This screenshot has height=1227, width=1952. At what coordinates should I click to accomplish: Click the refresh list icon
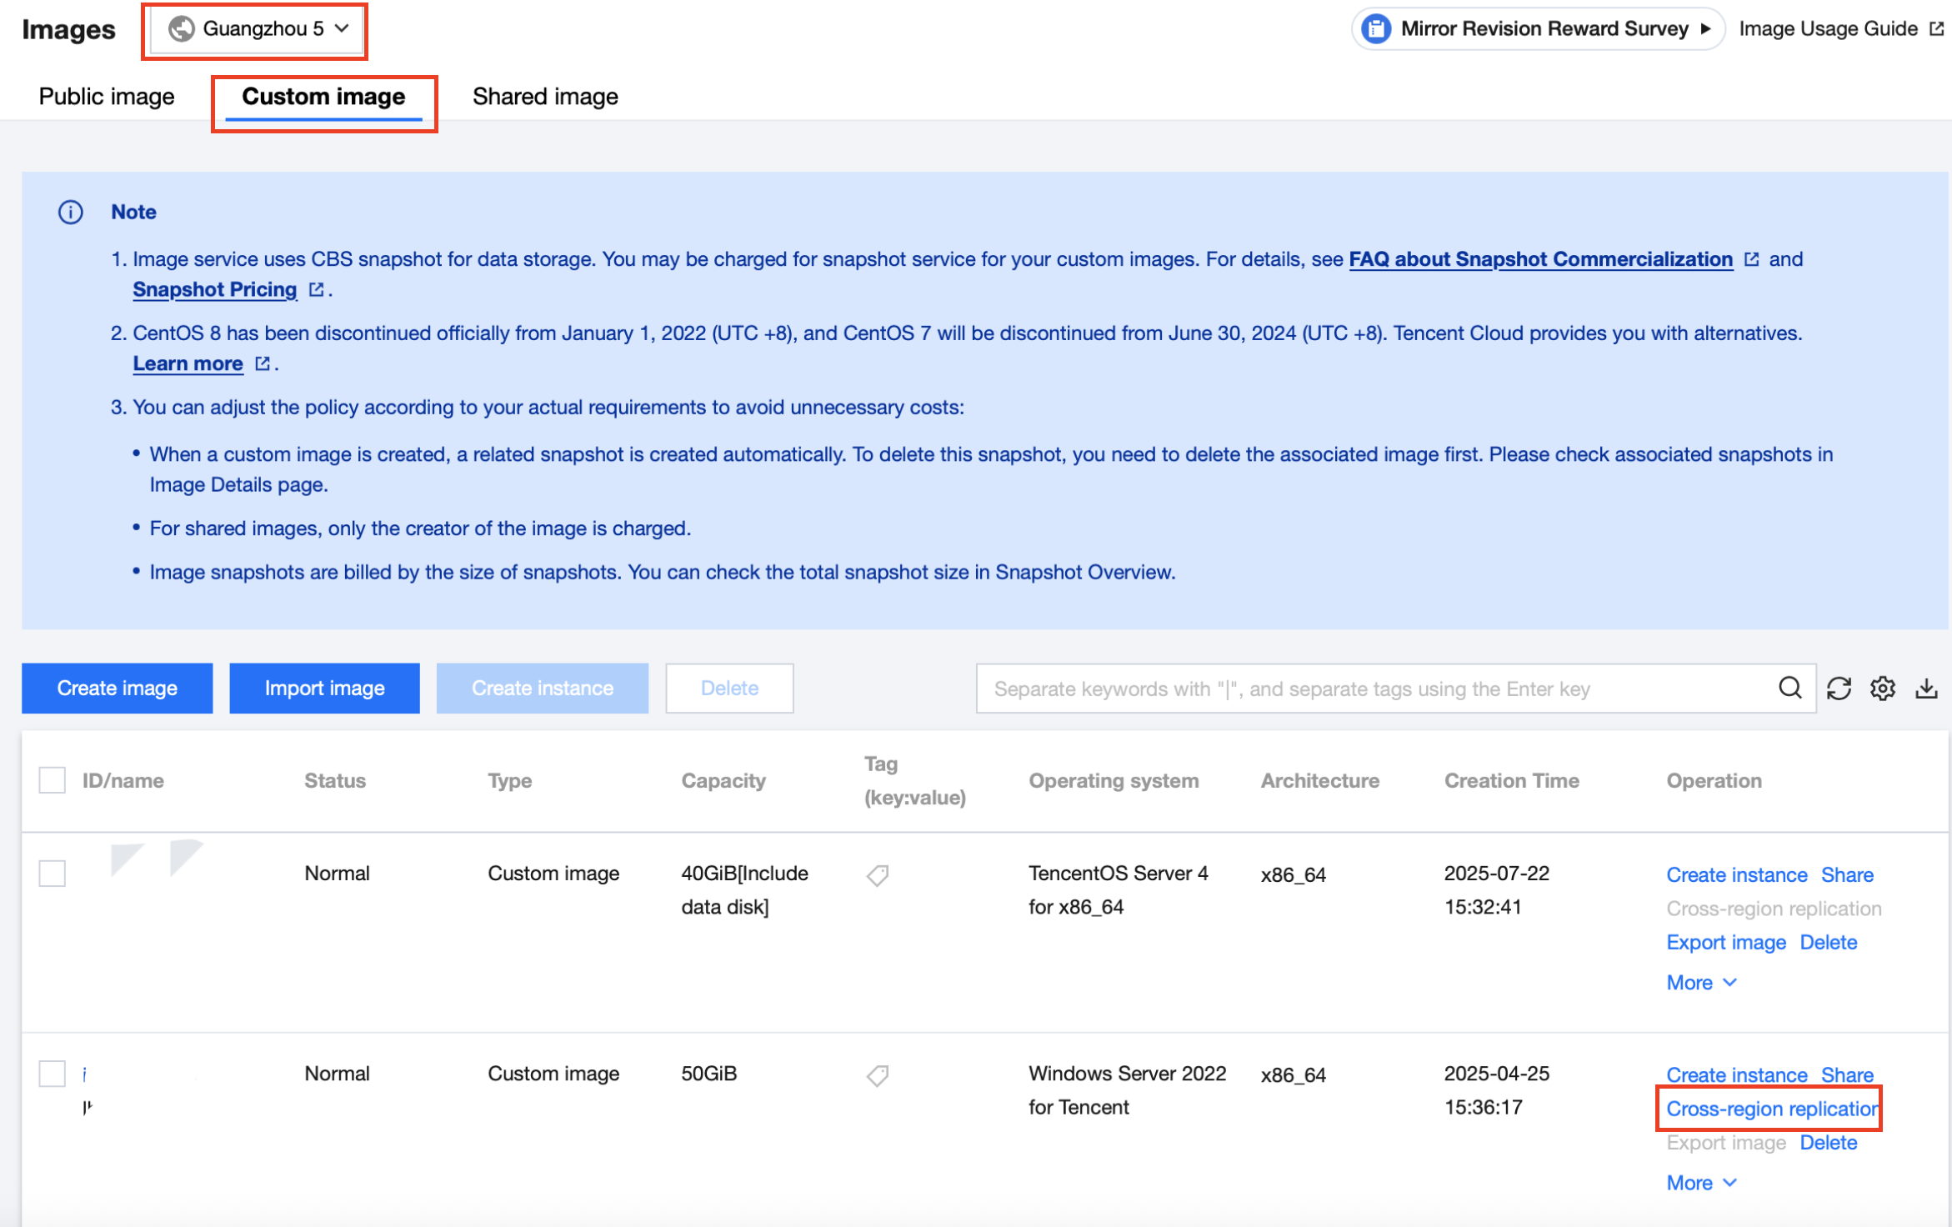(x=1839, y=689)
